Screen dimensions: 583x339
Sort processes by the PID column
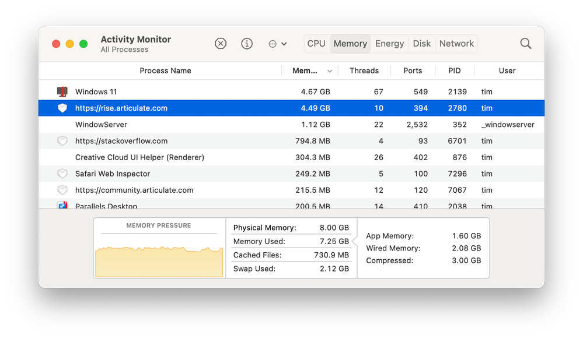point(454,71)
